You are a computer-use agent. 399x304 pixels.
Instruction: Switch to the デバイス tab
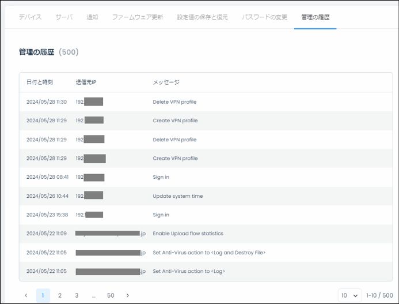[x=31, y=17]
